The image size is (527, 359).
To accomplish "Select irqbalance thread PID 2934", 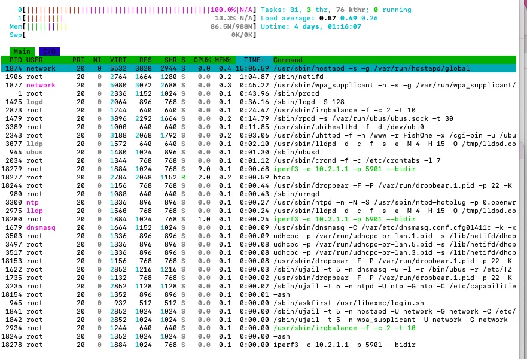I will tap(258, 328).
